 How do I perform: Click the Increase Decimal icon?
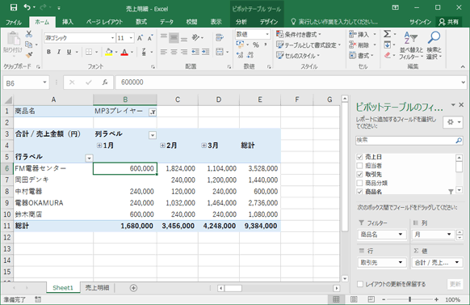coord(240,55)
